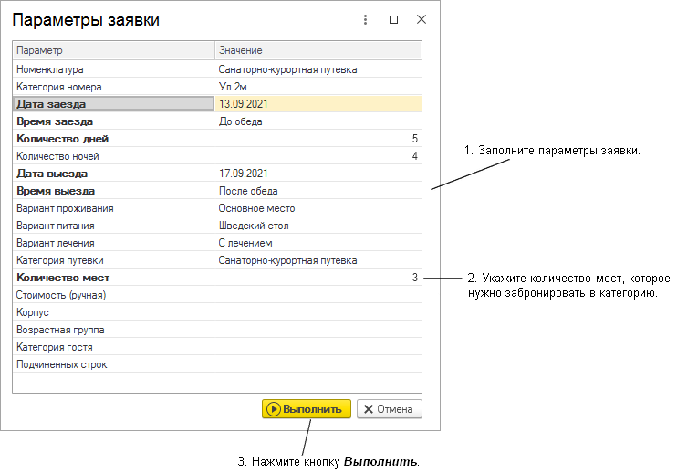Select the Количество ночей row
Viewport: 677px width, 474px height.
tap(113, 156)
